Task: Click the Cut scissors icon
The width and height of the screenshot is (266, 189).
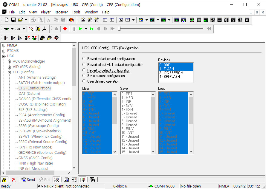Action: pos(48,20)
